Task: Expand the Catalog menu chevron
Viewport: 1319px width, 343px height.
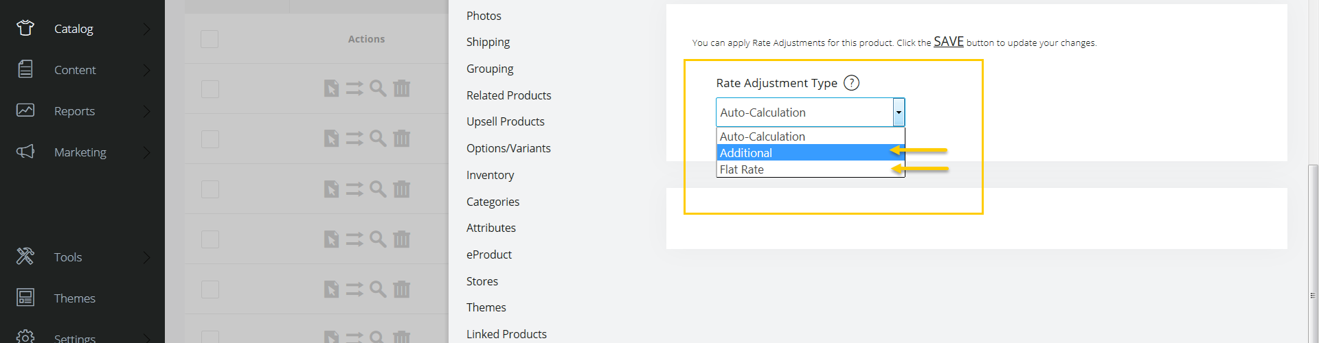Action: tap(146, 29)
